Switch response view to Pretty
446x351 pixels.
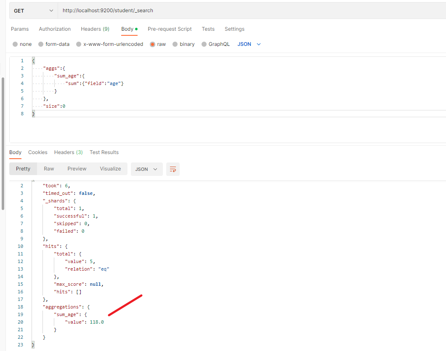click(x=23, y=169)
